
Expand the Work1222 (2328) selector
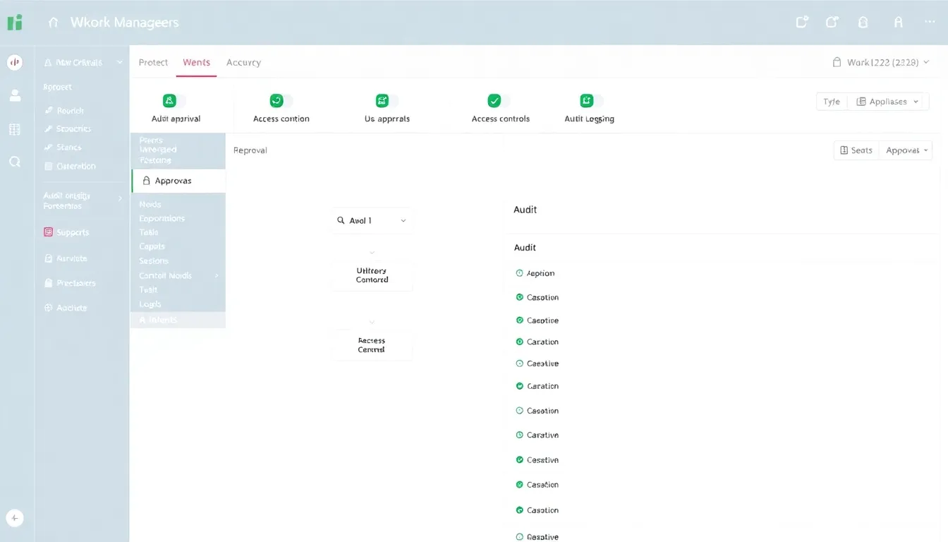tap(881, 62)
